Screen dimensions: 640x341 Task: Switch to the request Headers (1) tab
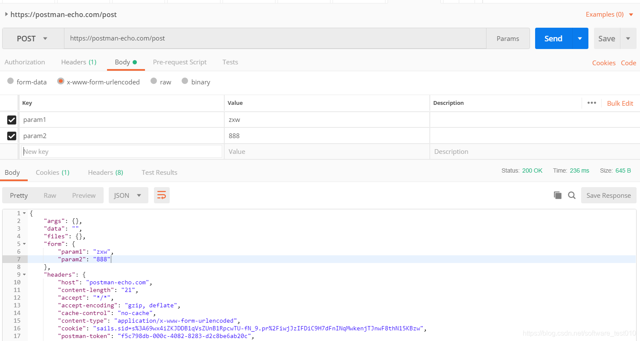coord(78,62)
